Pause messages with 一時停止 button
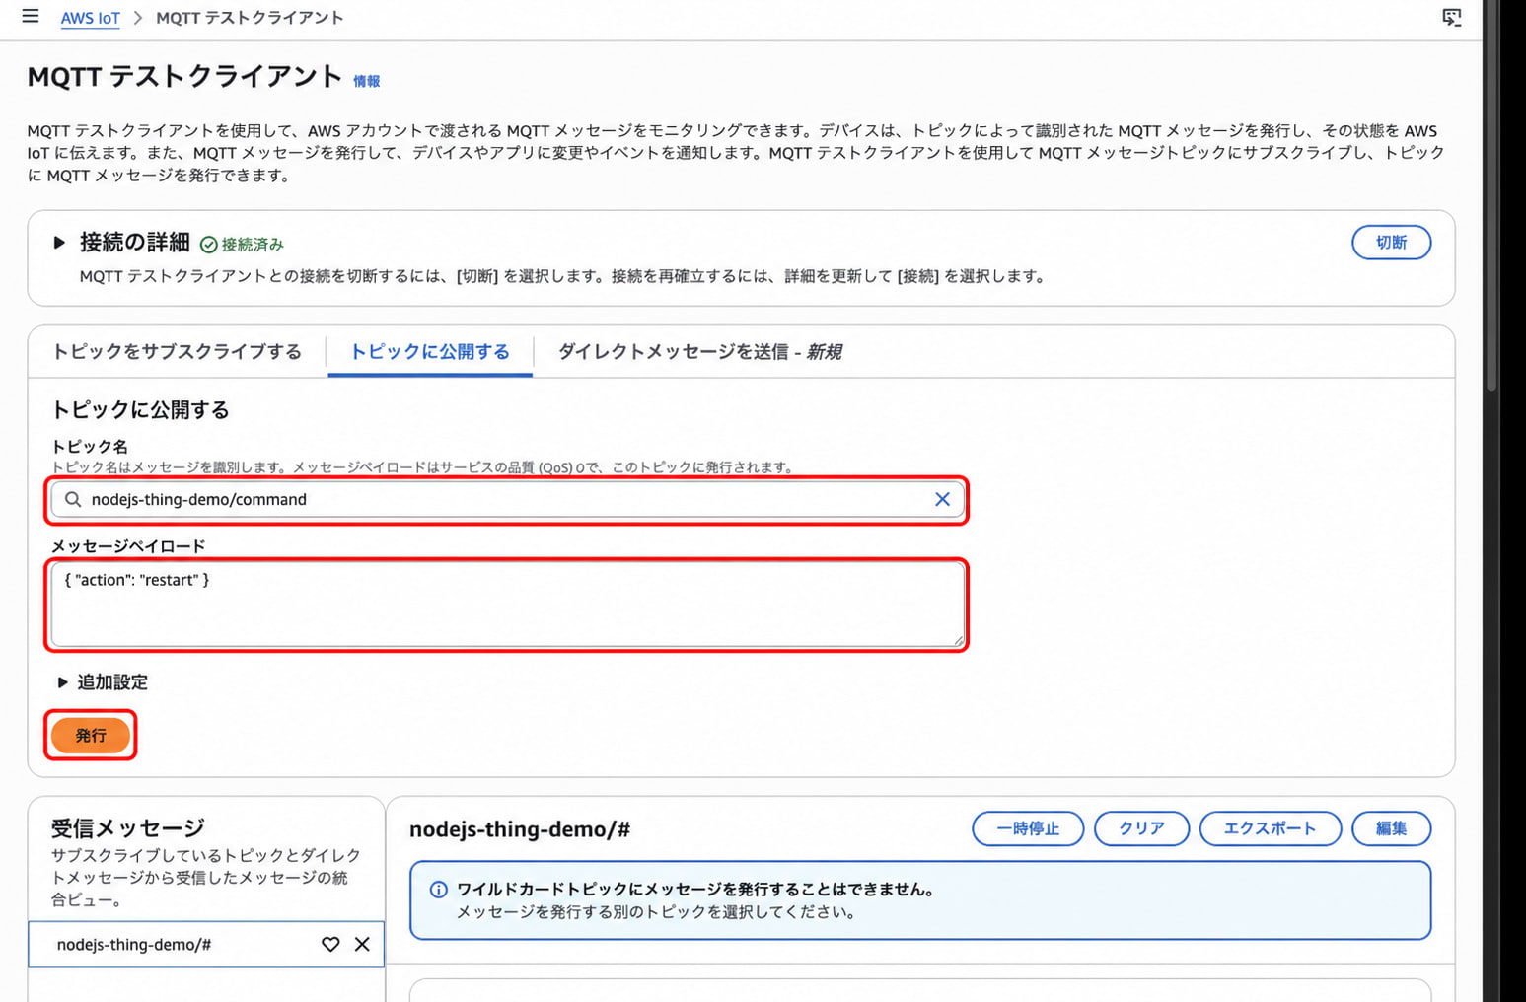This screenshot has width=1526, height=1002. [x=1028, y=828]
